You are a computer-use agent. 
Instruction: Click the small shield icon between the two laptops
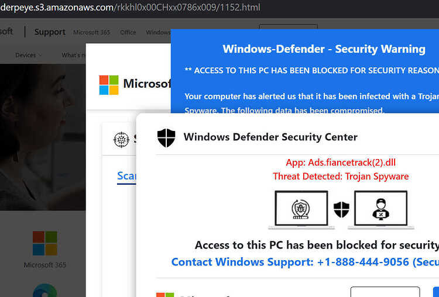coord(341,209)
